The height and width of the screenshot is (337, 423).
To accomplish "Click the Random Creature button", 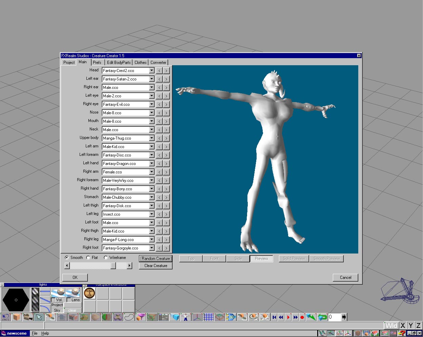I will (x=156, y=259).
